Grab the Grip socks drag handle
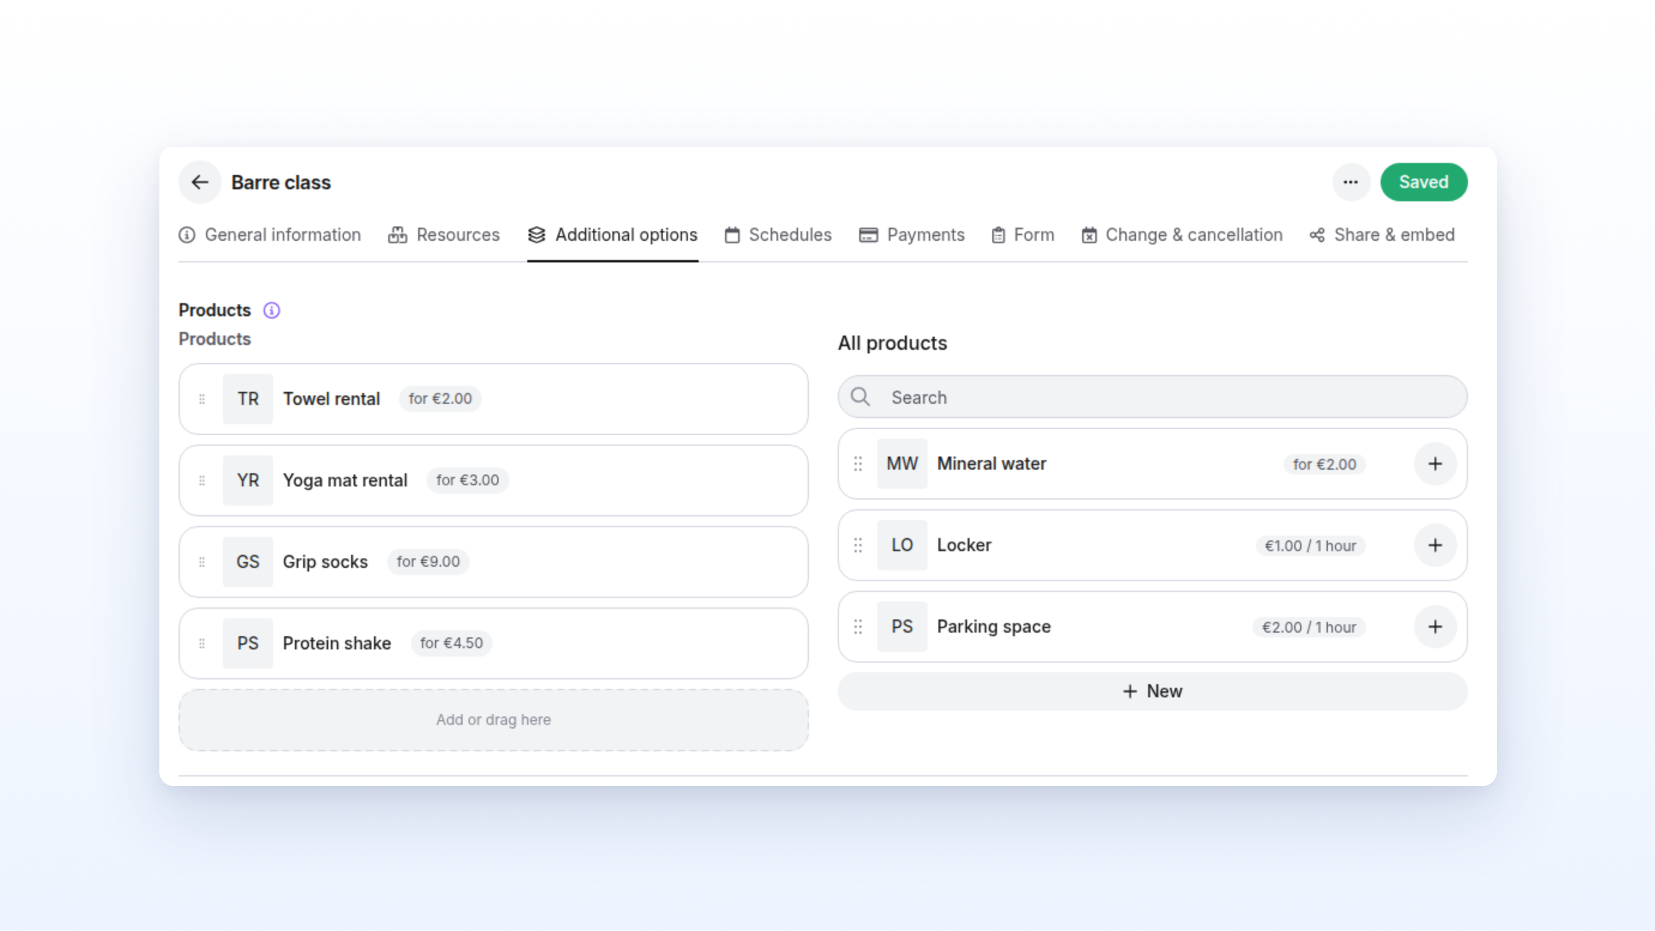The width and height of the screenshot is (1655, 931). 202,562
